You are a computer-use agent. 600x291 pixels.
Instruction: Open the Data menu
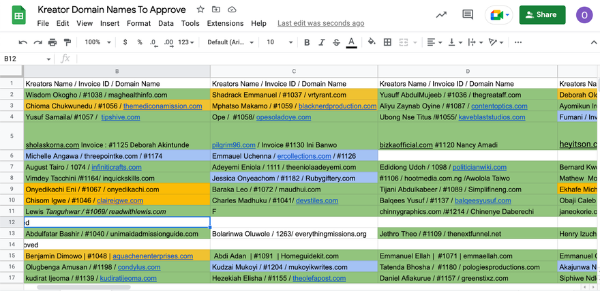click(x=166, y=23)
